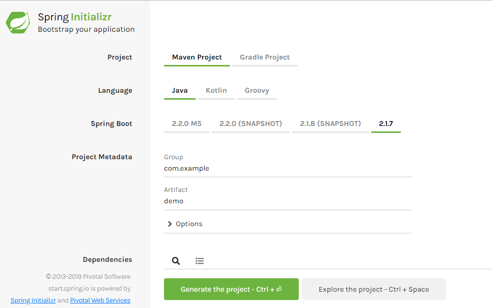Click the Spring Initializr title text
Image resolution: width=492 pixels, height=308 pixels.
point(75,17)
